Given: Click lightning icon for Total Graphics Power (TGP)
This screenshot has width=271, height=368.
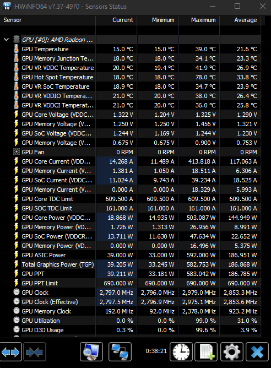Looking at the screenshot, I should pos(16,264).
